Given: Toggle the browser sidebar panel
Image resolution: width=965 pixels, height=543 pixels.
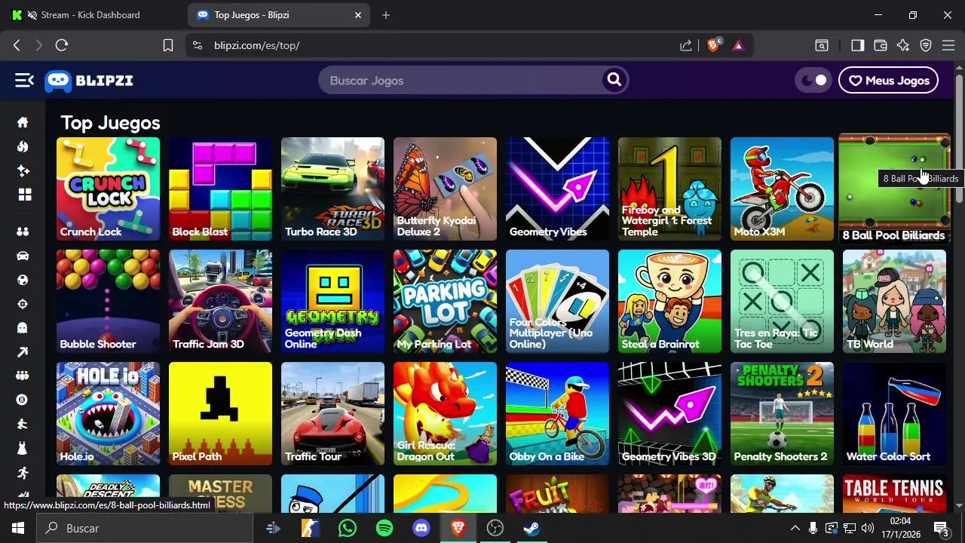Looking at the screenshot, I should coord(857,45).
